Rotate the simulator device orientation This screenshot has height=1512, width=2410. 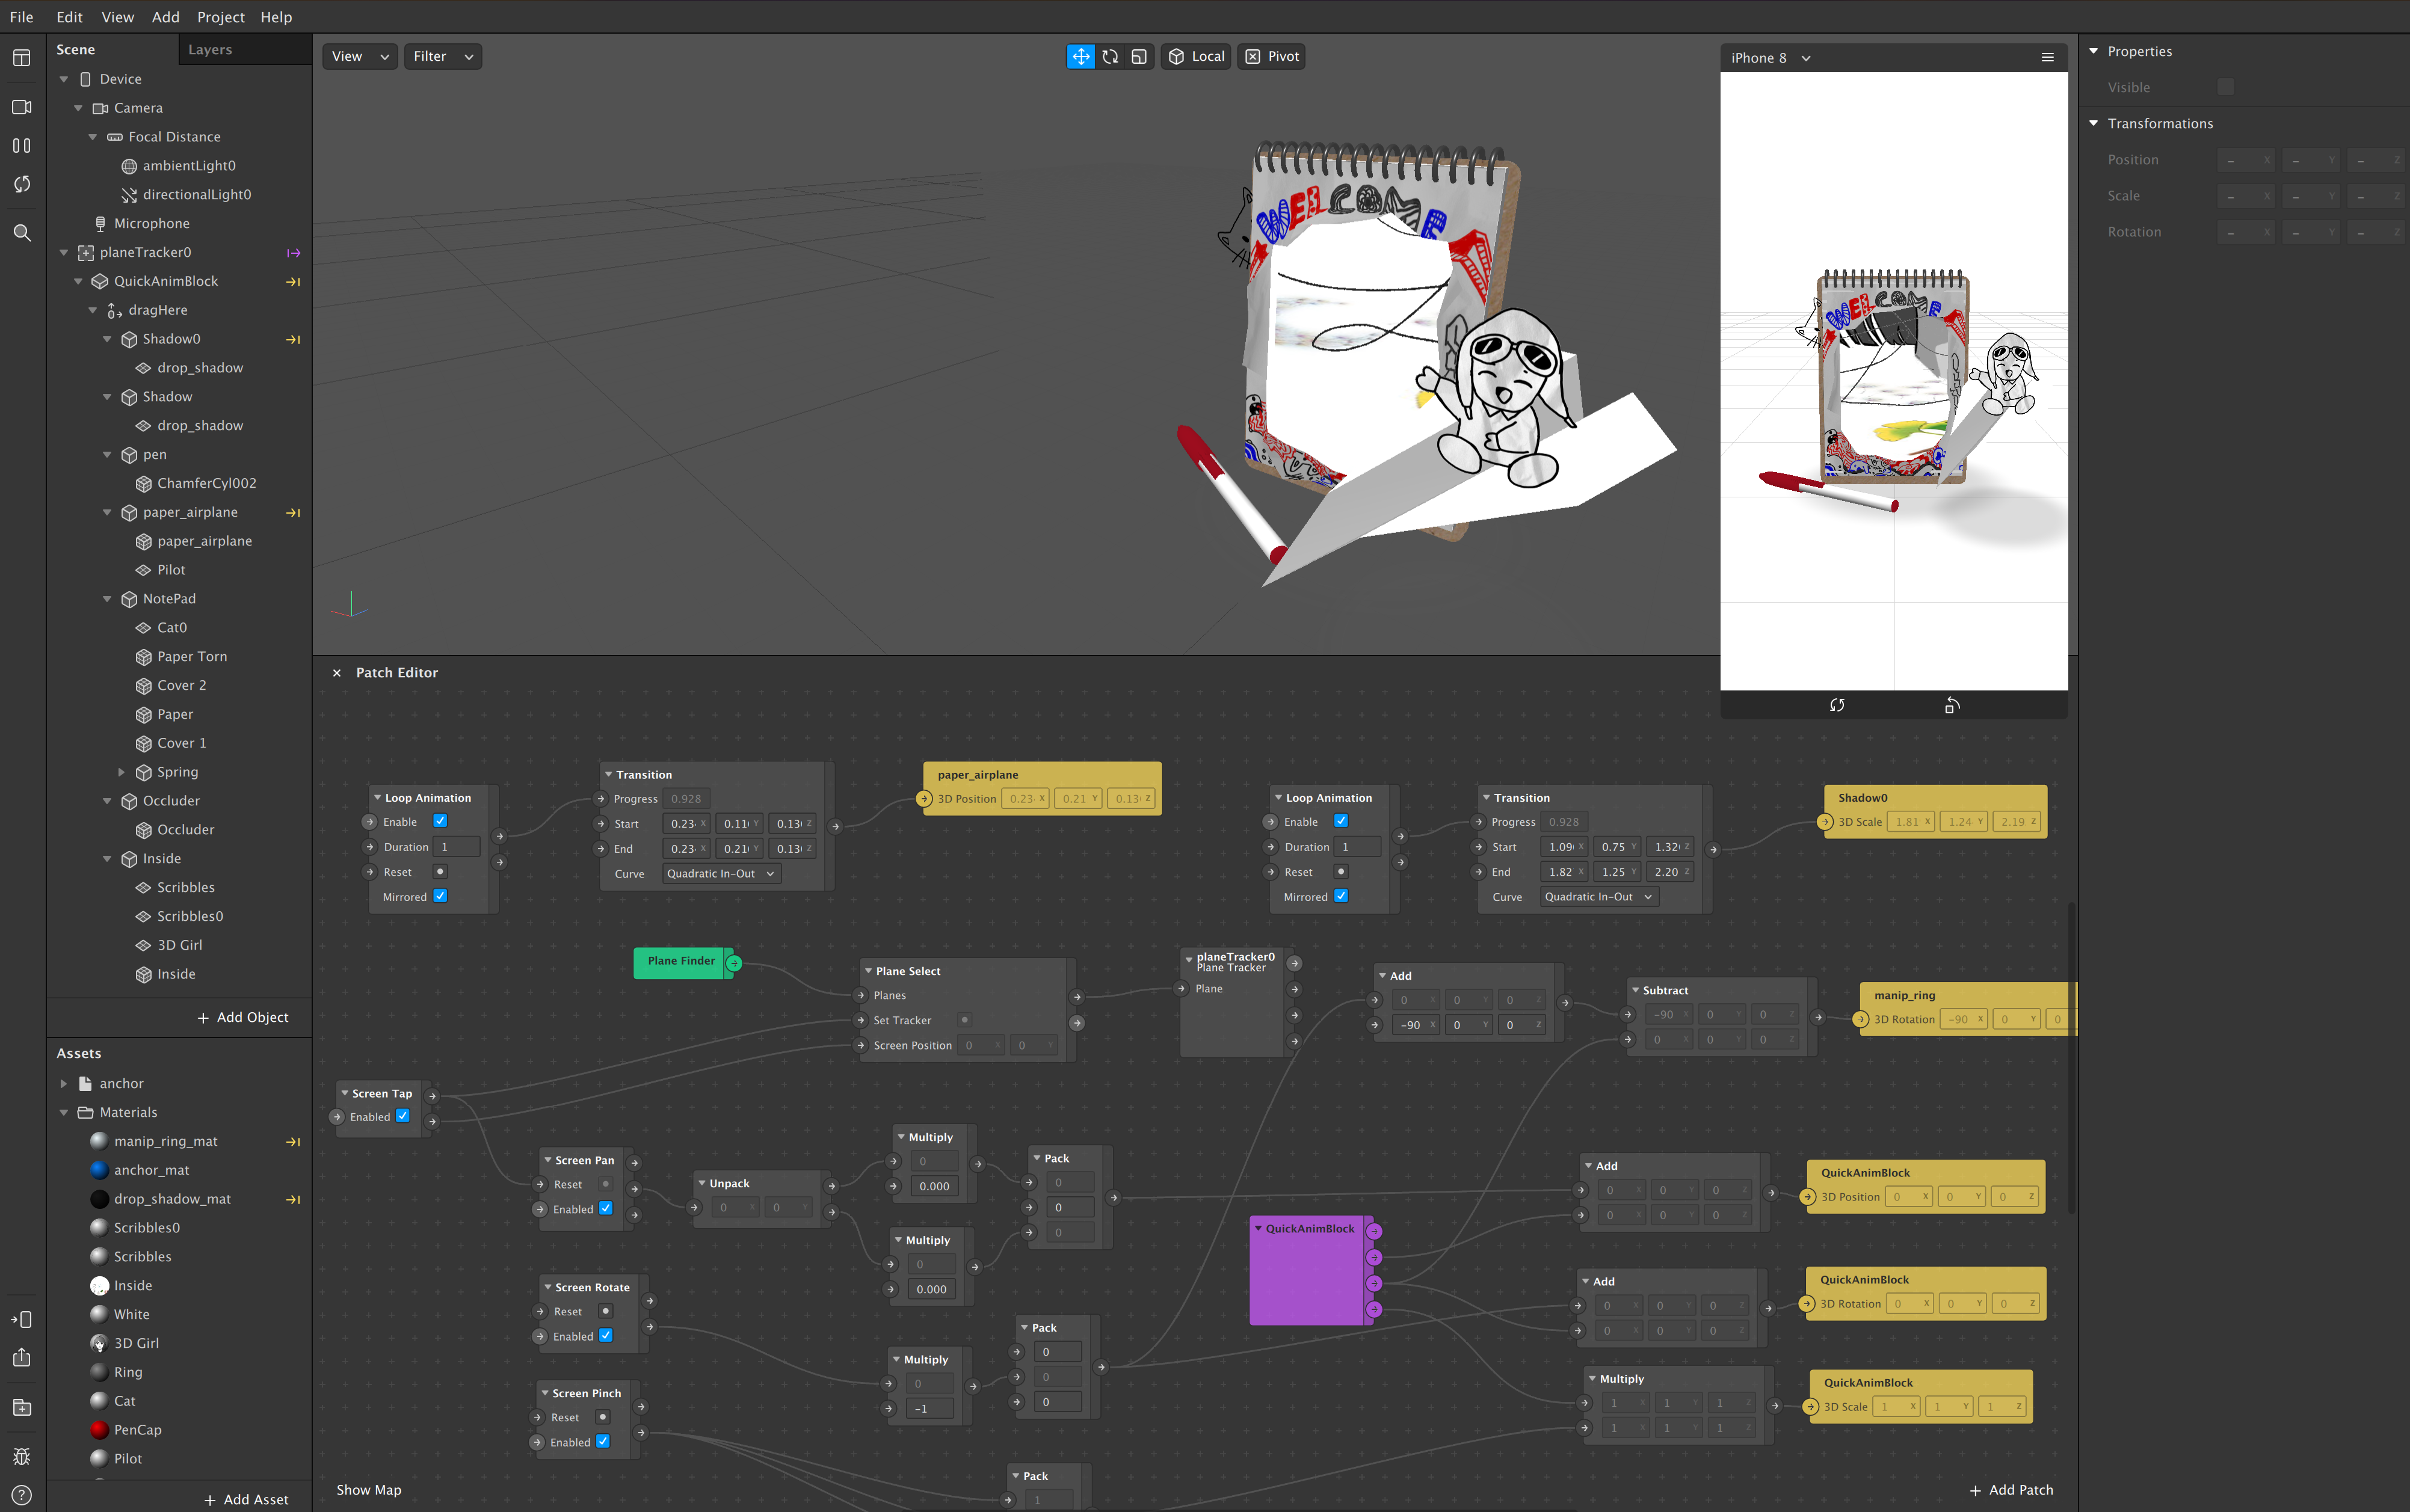coord(1951,705)
